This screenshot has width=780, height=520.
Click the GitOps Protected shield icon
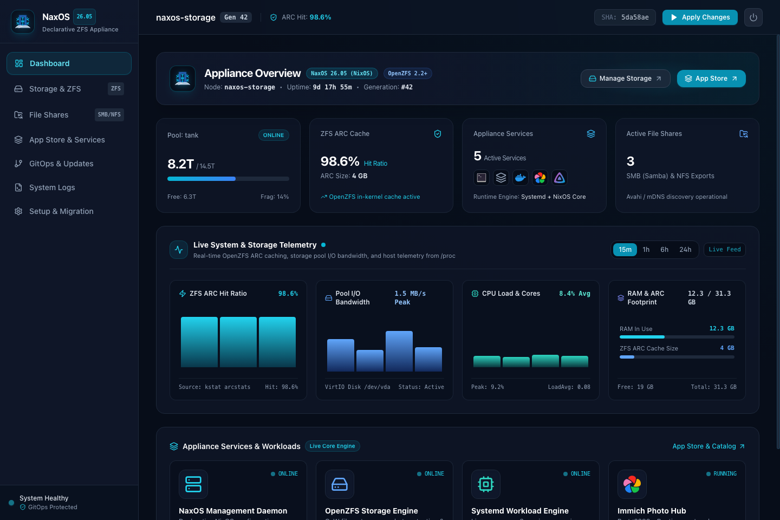(23, 508)
